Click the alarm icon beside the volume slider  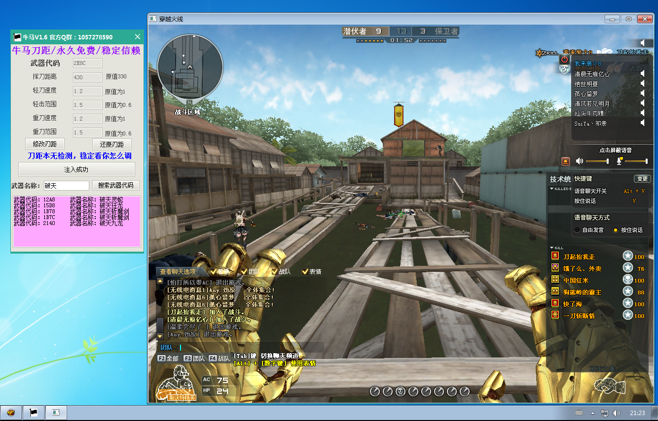[x=565, y=161]
